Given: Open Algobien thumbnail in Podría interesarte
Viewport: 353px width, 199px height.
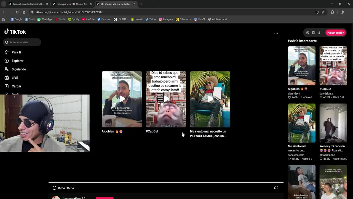Looking at the screenshot, I should point(302,66).
